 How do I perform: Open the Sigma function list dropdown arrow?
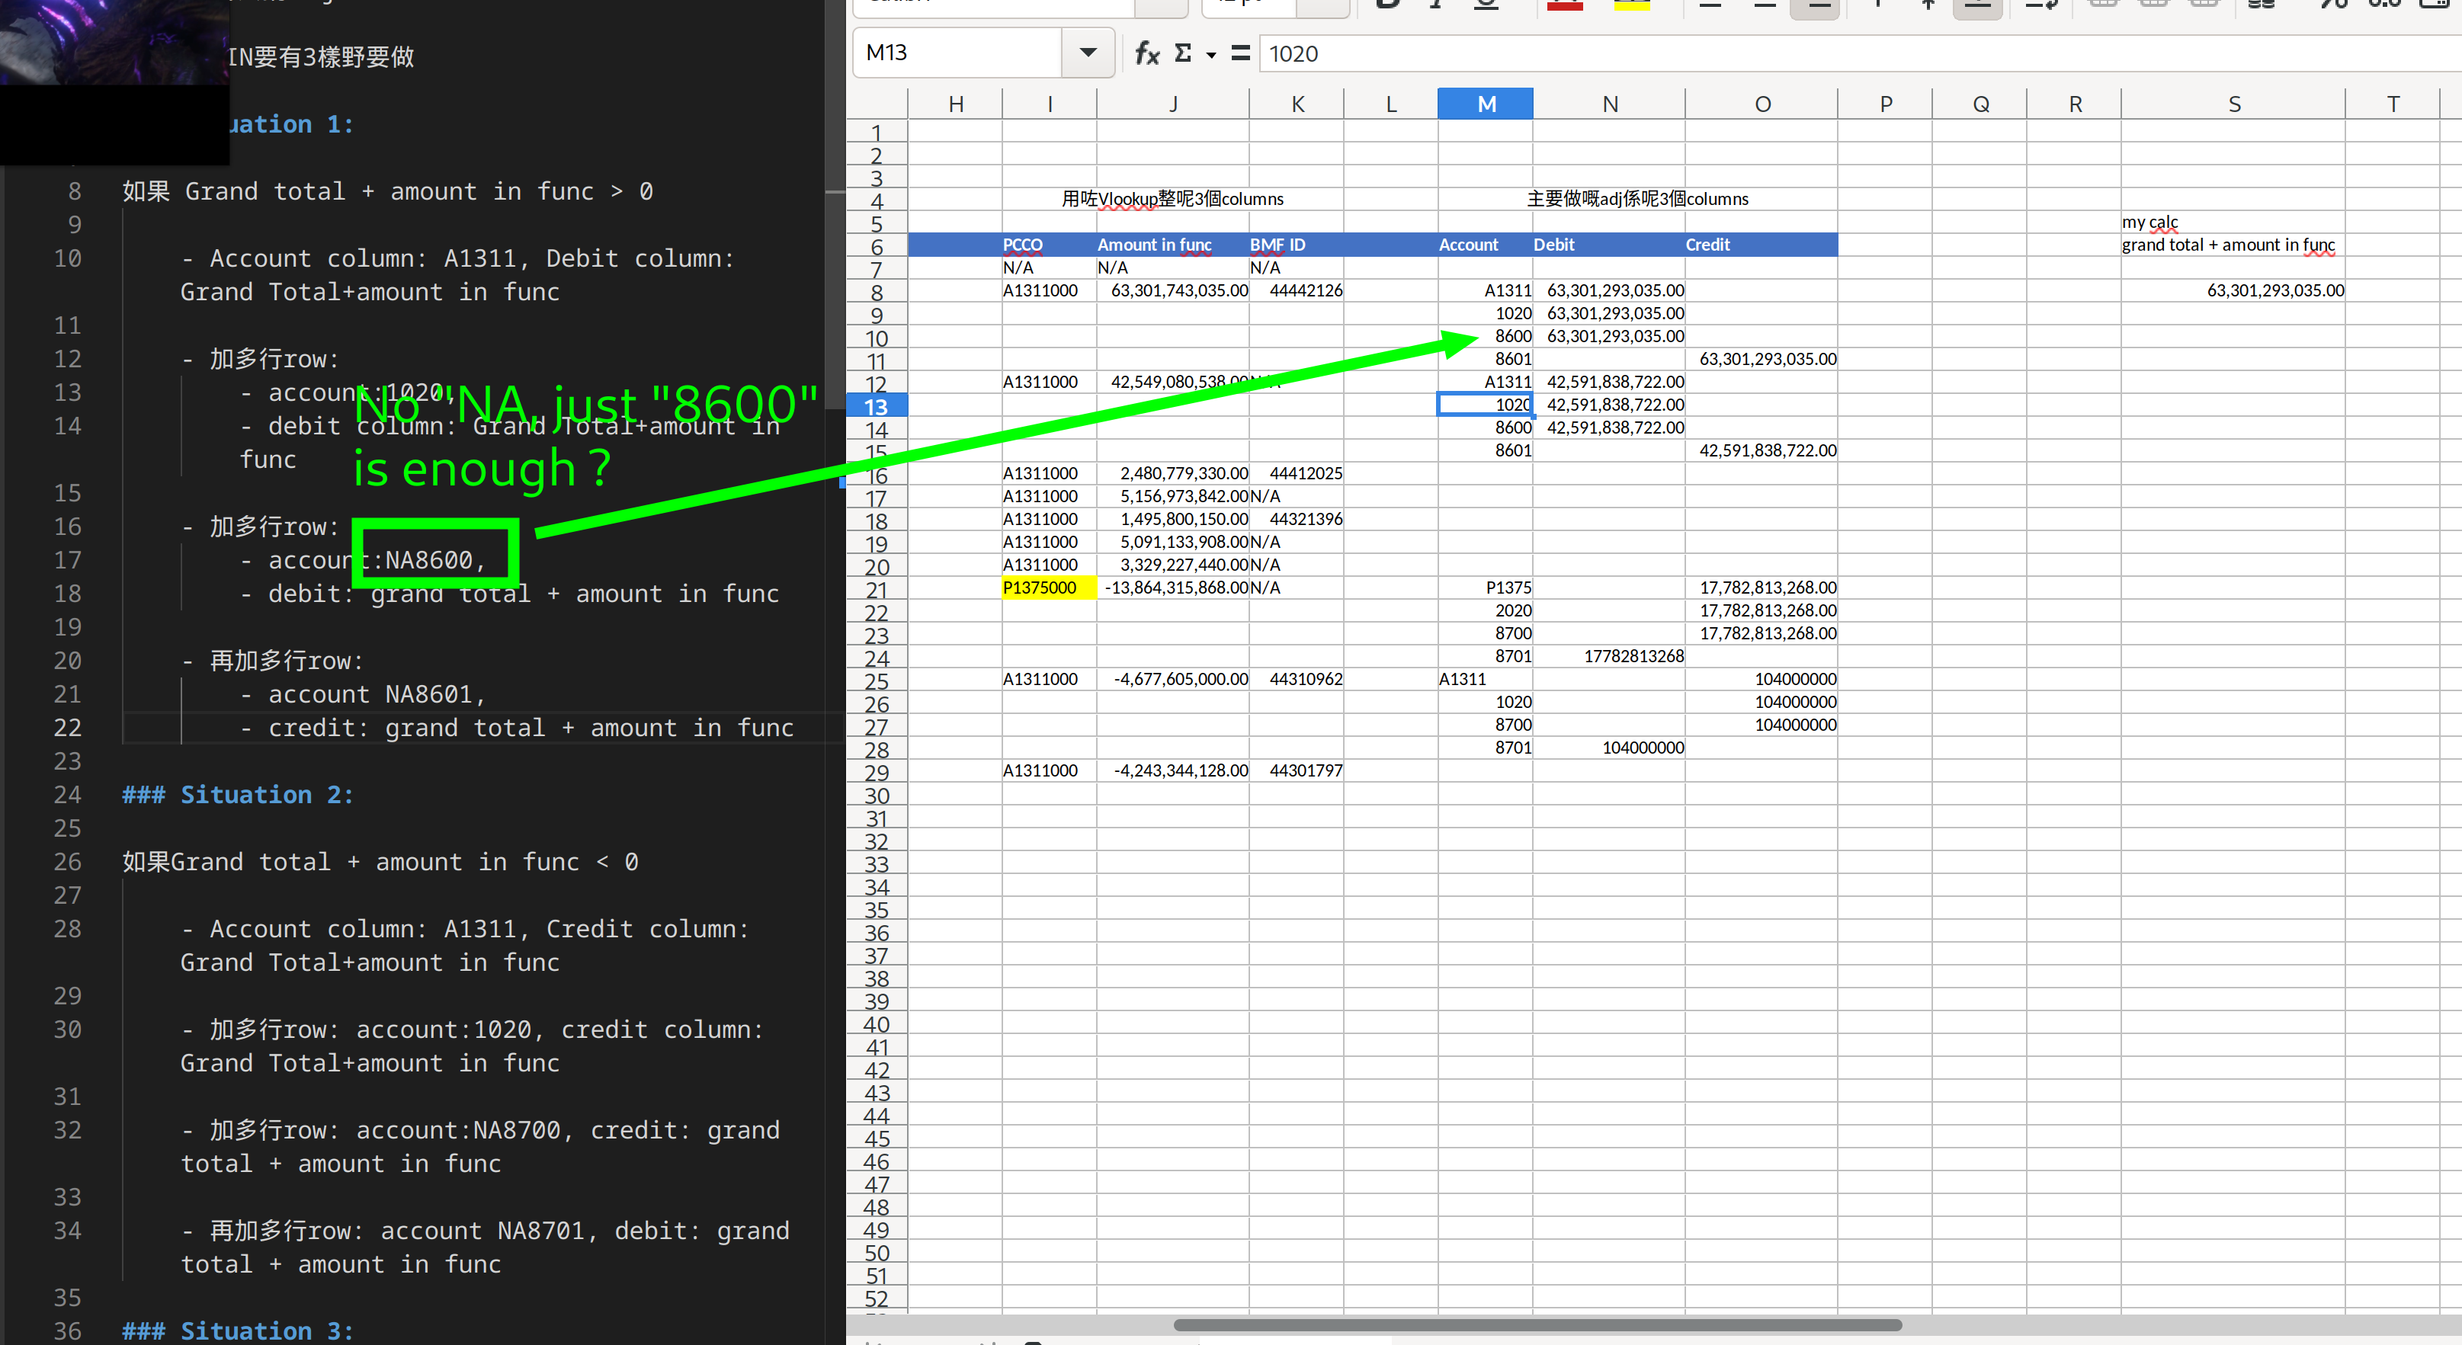[x=1211, y=56]
